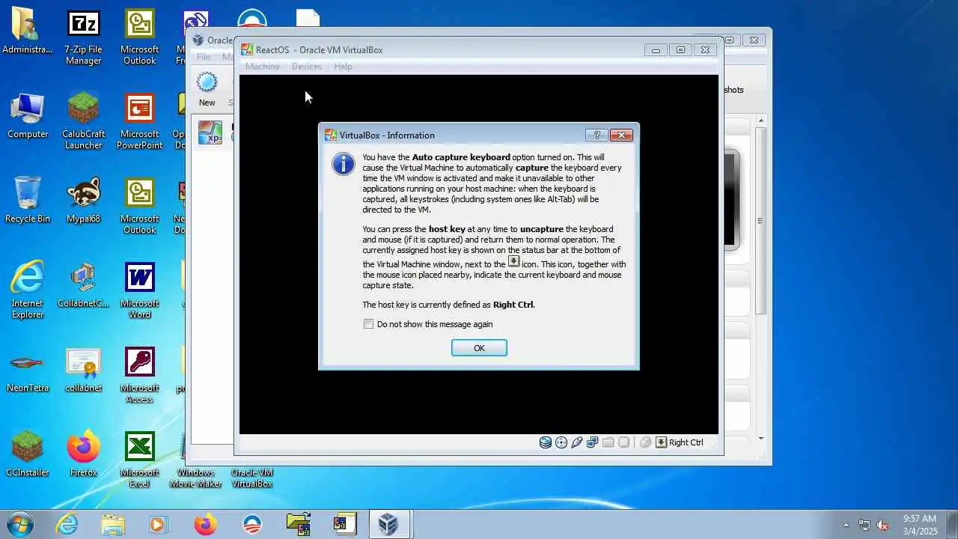
Task: Click the muted volume tray icon
Action: point(882,525)
